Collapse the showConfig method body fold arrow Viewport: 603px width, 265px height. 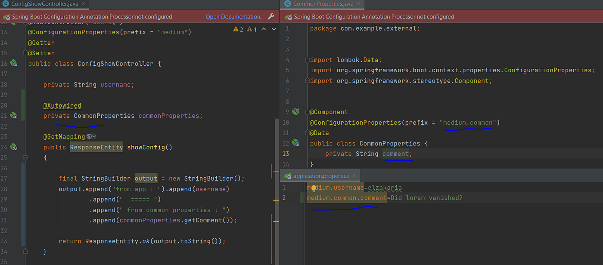point(25,157)
